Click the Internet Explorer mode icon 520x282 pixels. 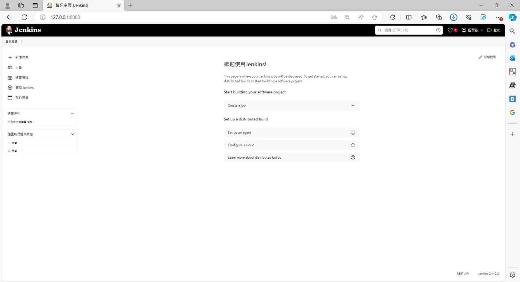tap(483, 17)
